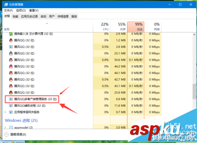Sort by the 99% 磁盘 column header
This screenshot has height=143, width=197.
coord(136,27)
